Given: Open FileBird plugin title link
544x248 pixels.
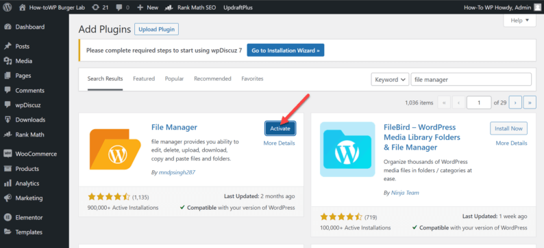Looking at the screenshot, I should coord(422,137).
